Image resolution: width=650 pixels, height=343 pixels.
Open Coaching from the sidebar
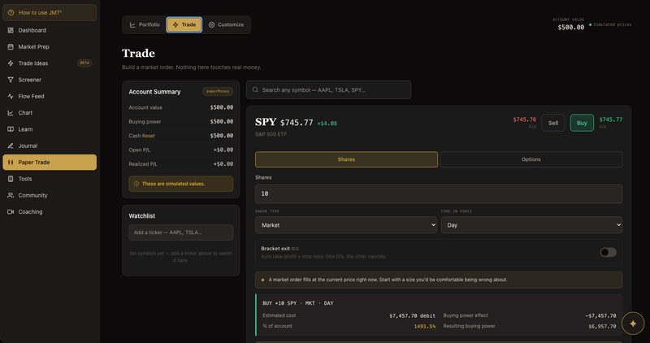50,211
